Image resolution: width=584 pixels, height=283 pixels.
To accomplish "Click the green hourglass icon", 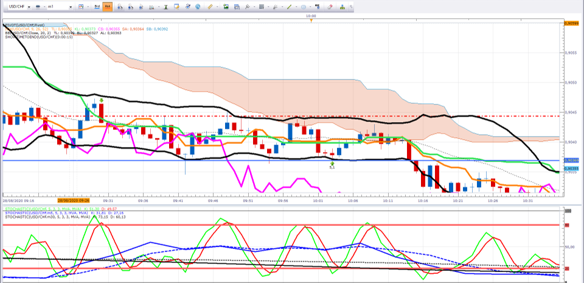I will click(165, 7).
